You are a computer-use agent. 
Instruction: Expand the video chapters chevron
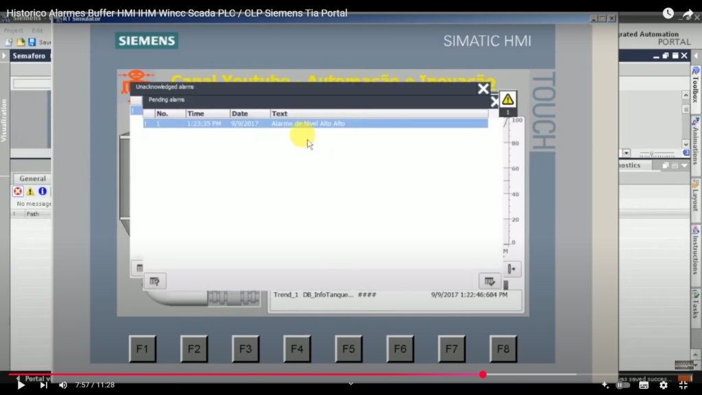pos(351,384)
